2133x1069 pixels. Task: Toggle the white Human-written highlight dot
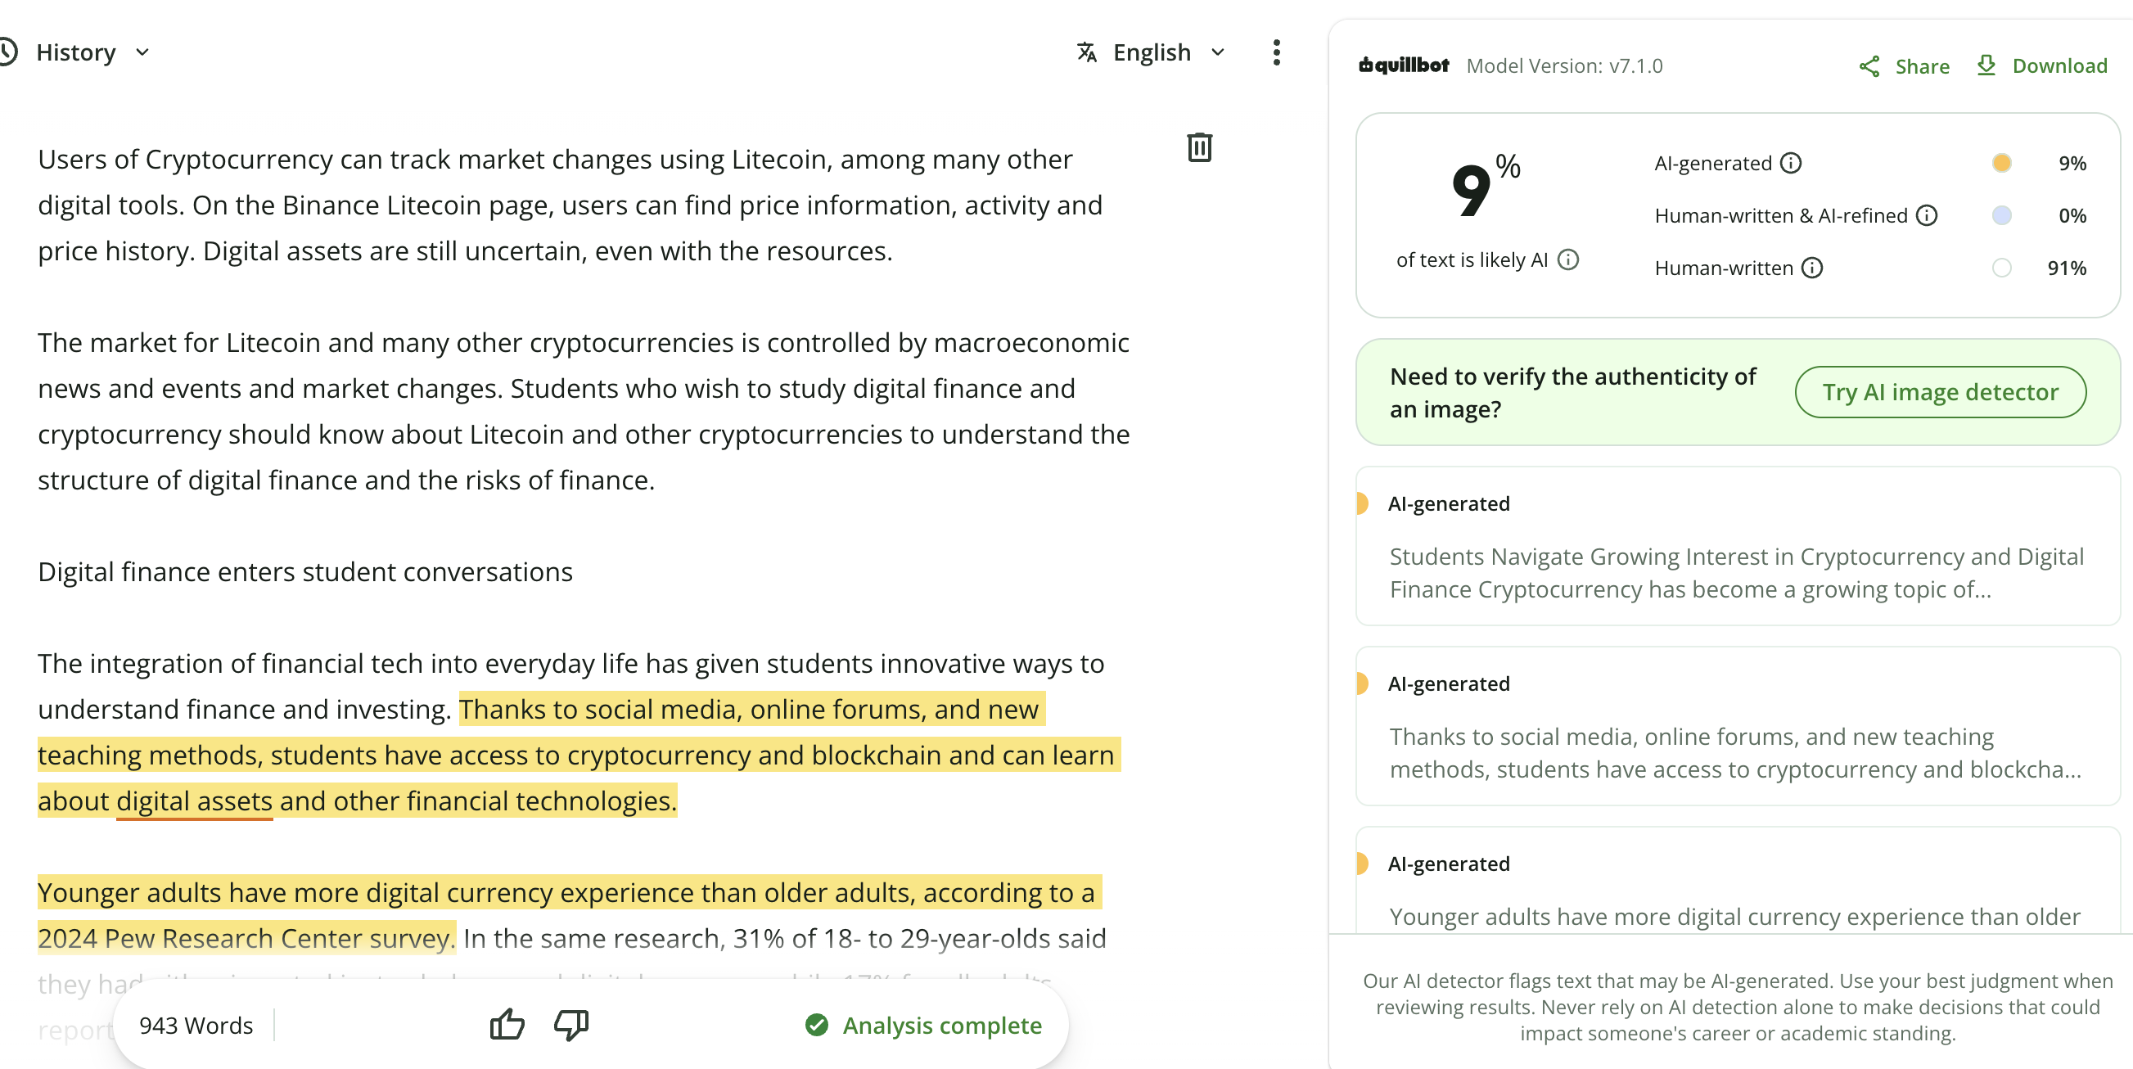point(2001,268)
